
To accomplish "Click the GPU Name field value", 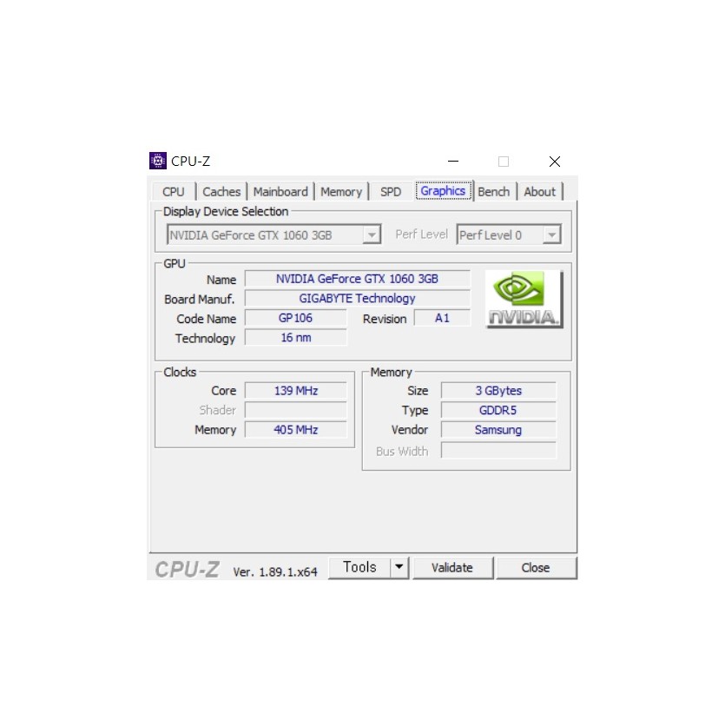I will click(x=357, y=279).
